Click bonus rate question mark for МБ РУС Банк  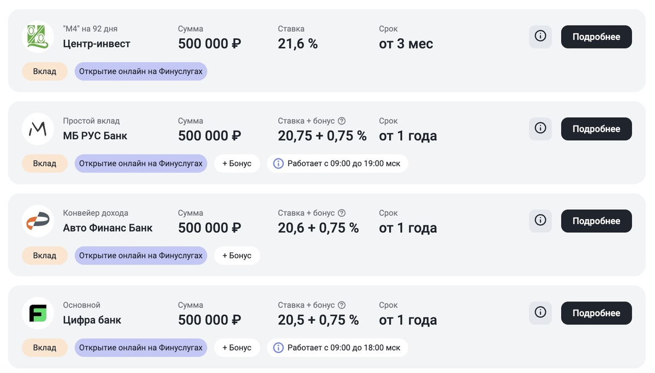coord(342,121)
